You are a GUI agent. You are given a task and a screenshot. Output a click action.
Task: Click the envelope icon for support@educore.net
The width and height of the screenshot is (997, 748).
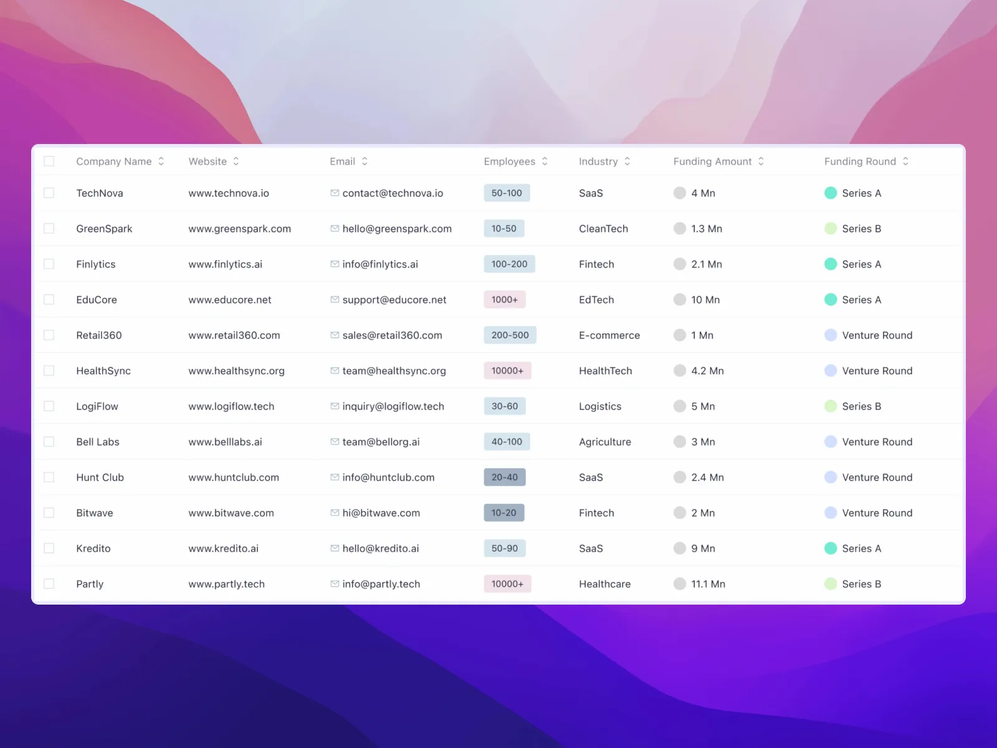click(335, 300)
